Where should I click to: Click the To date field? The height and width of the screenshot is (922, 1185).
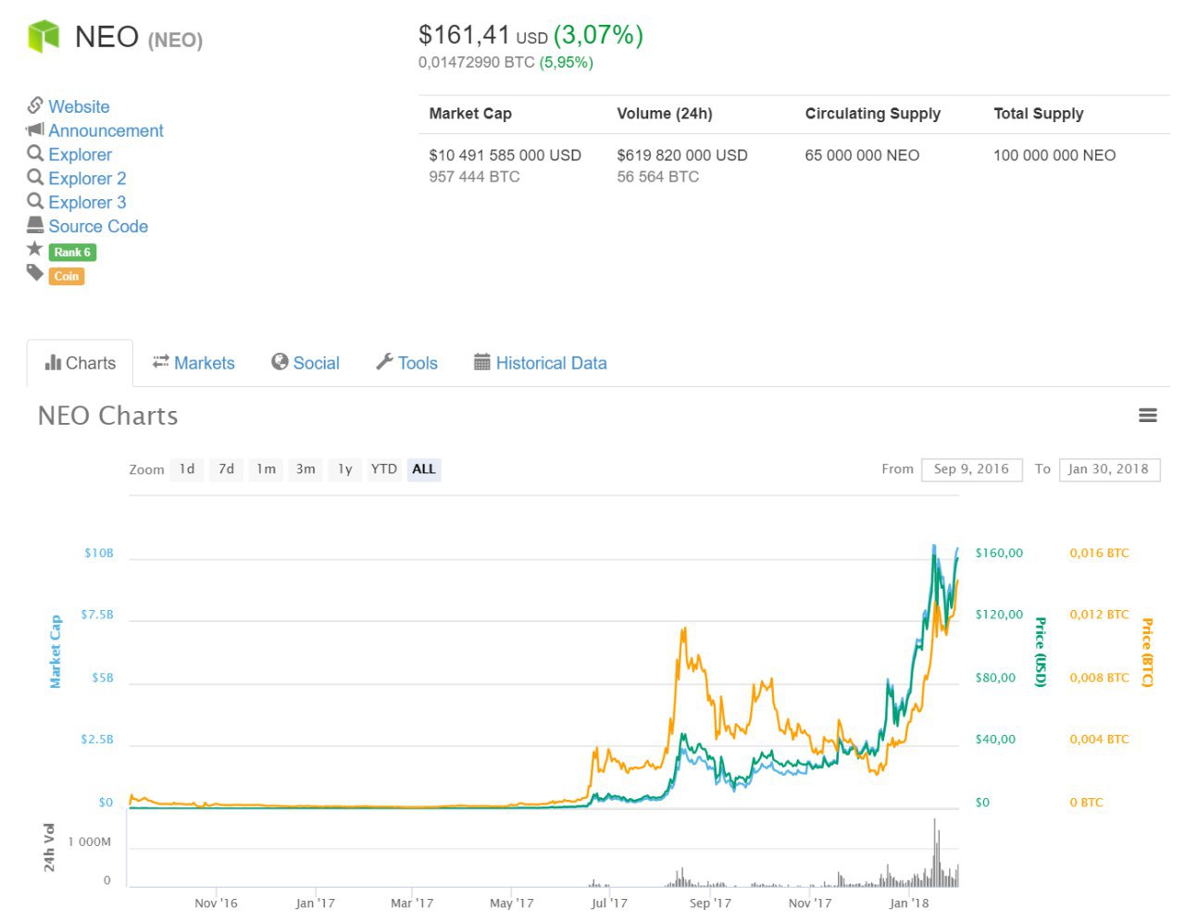1108,469
